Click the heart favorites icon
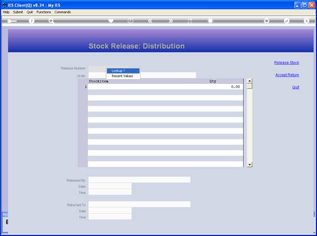The image size is (317, 236). coord(111,21)
